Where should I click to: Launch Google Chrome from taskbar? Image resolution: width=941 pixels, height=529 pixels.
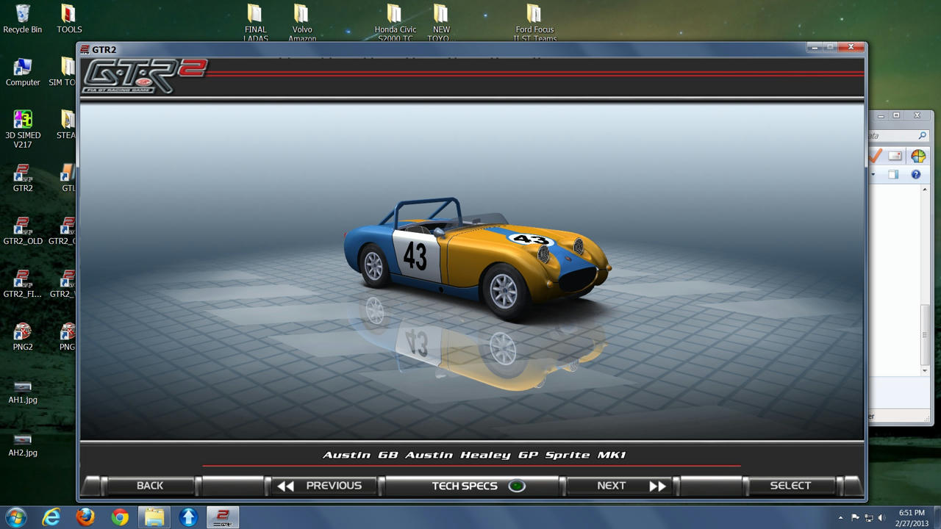[x=120, y=517]
